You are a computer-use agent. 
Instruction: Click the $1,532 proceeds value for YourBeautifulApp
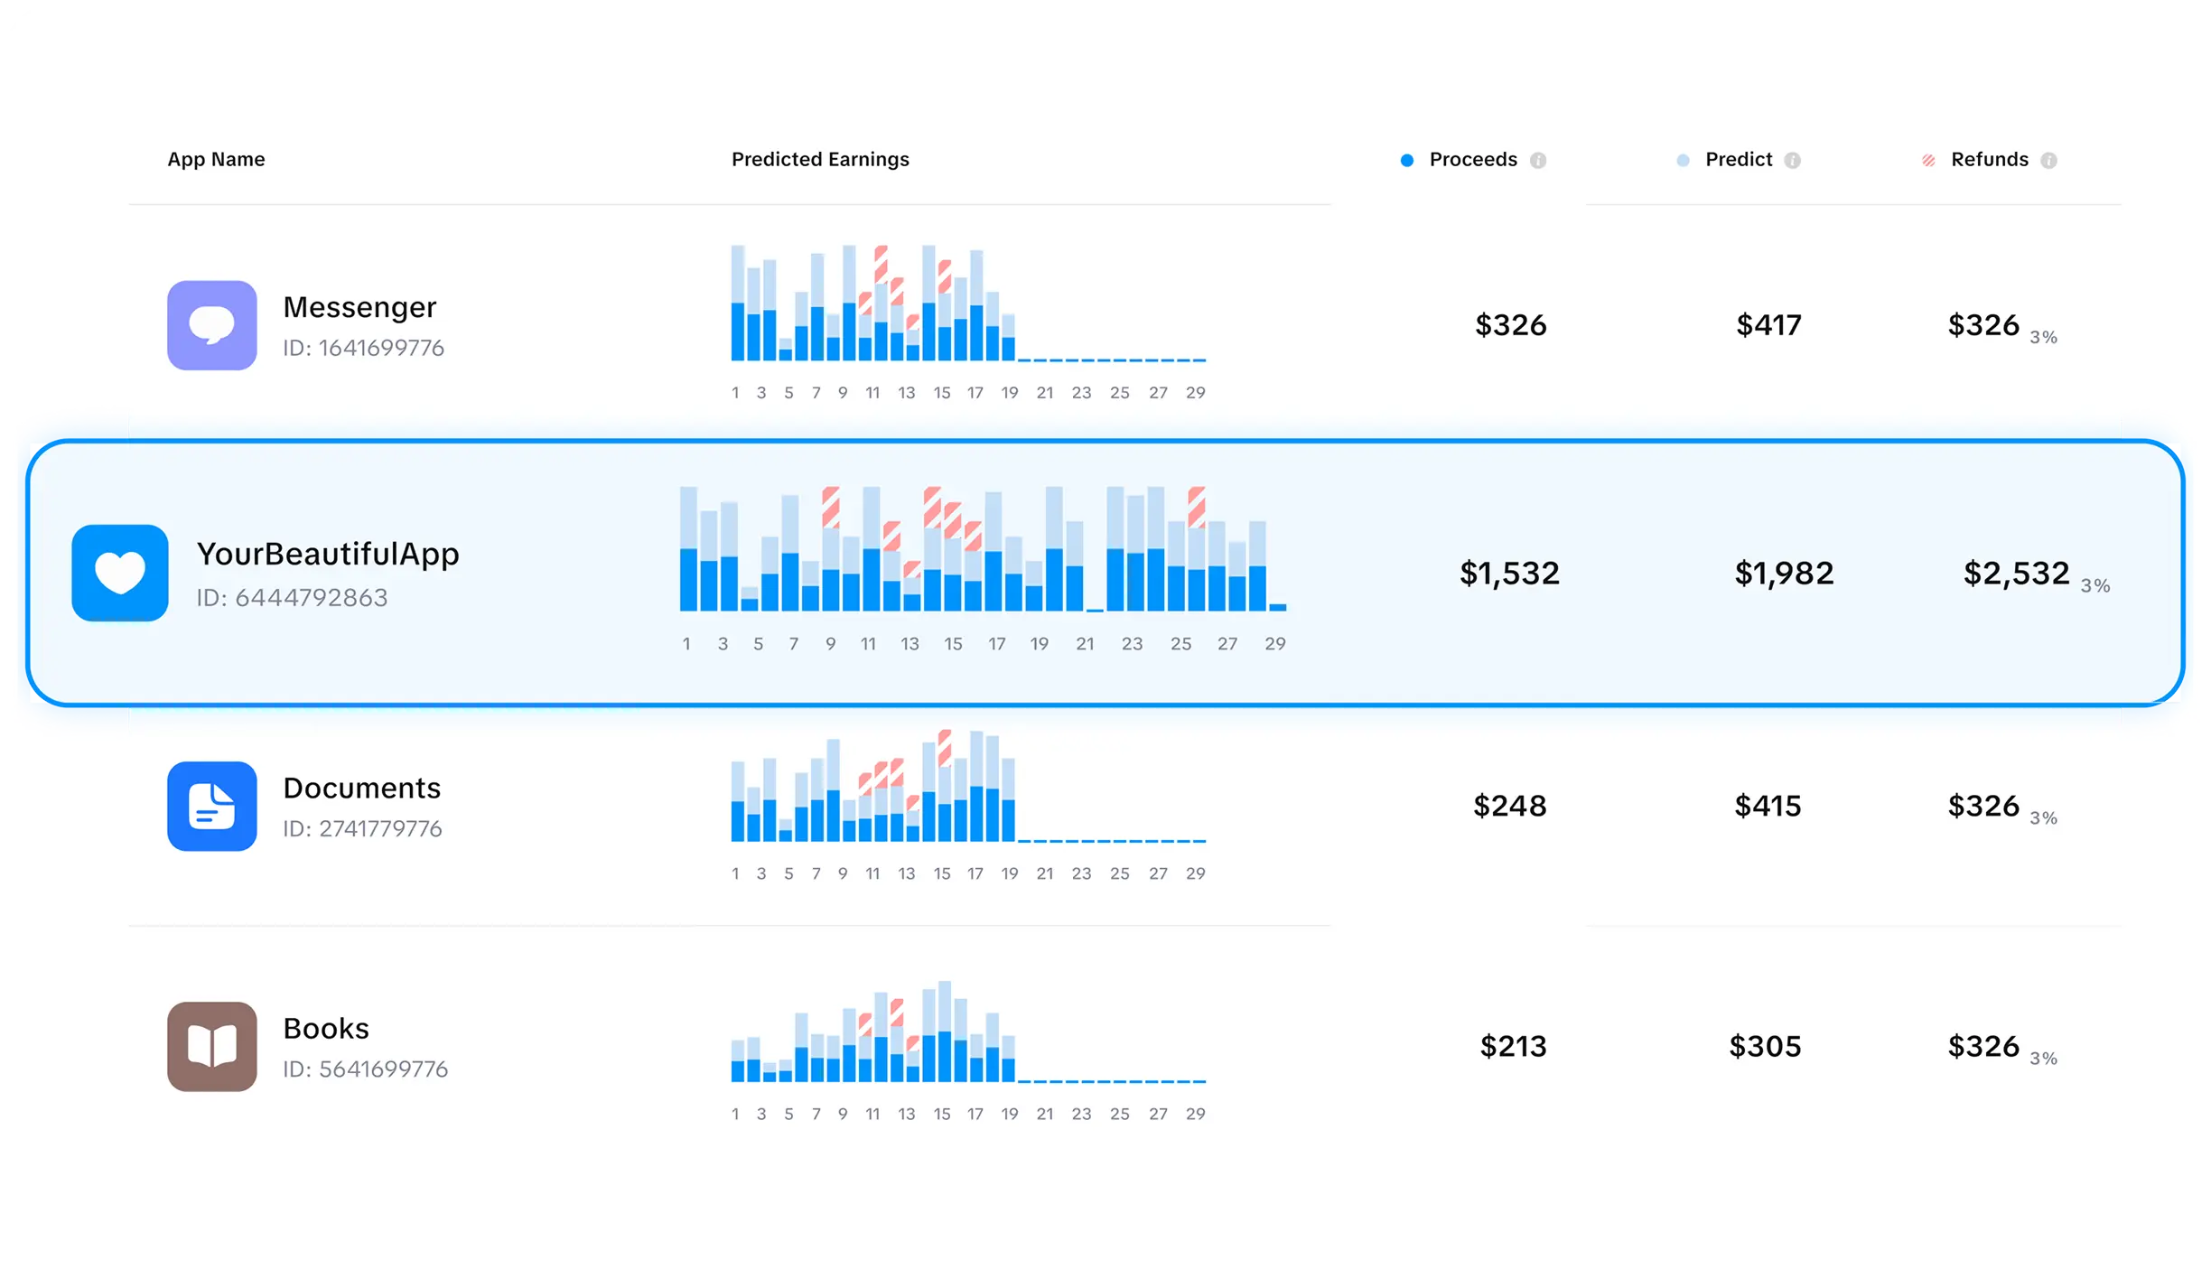click(1510, 573)
